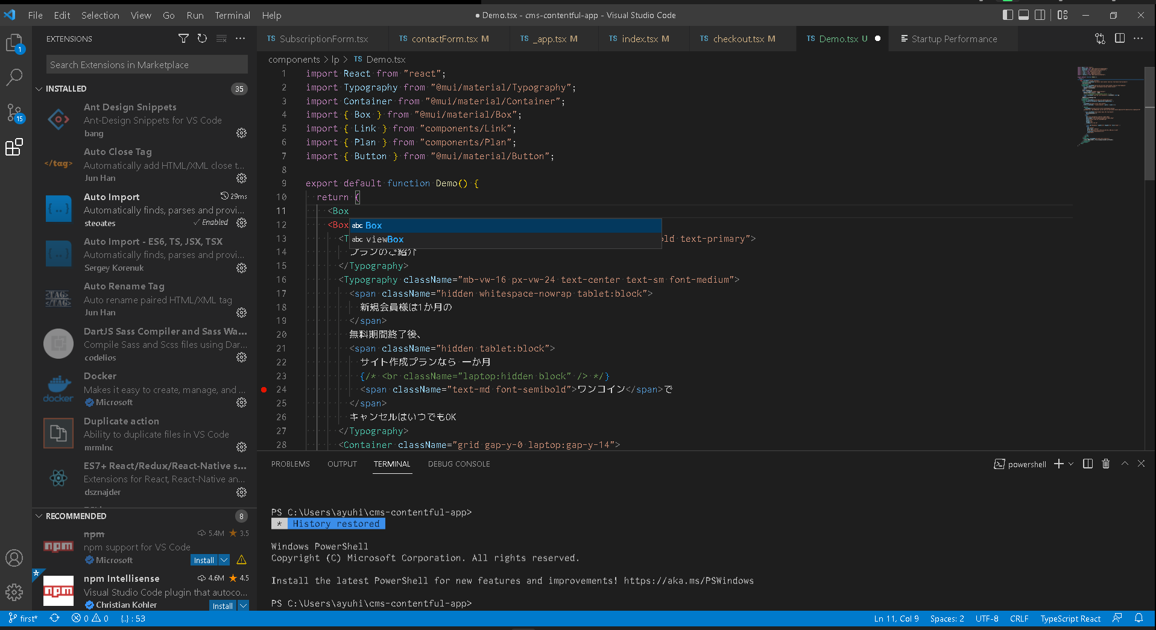This screenshot has width=1156, height=630.
Task: Open the Source Control view
Action: click(x=14, y=112)
